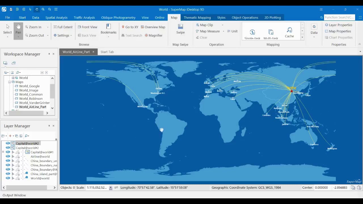
Task: Hide the China_Boundary_na layer
Action: click(x=8, y=165)
